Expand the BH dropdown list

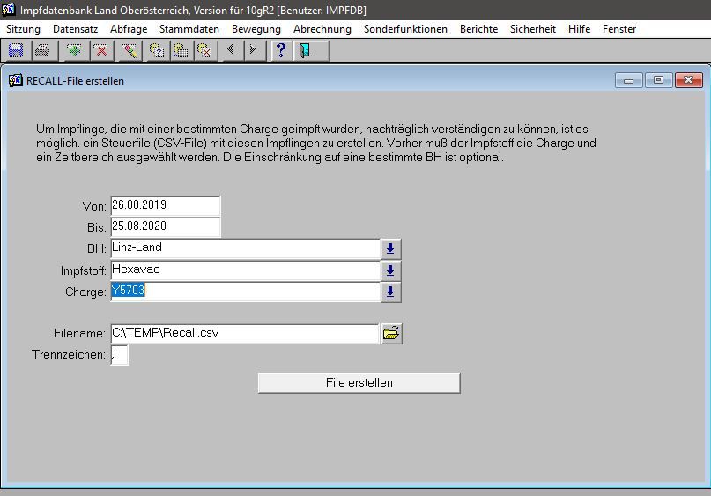[390, 248]
